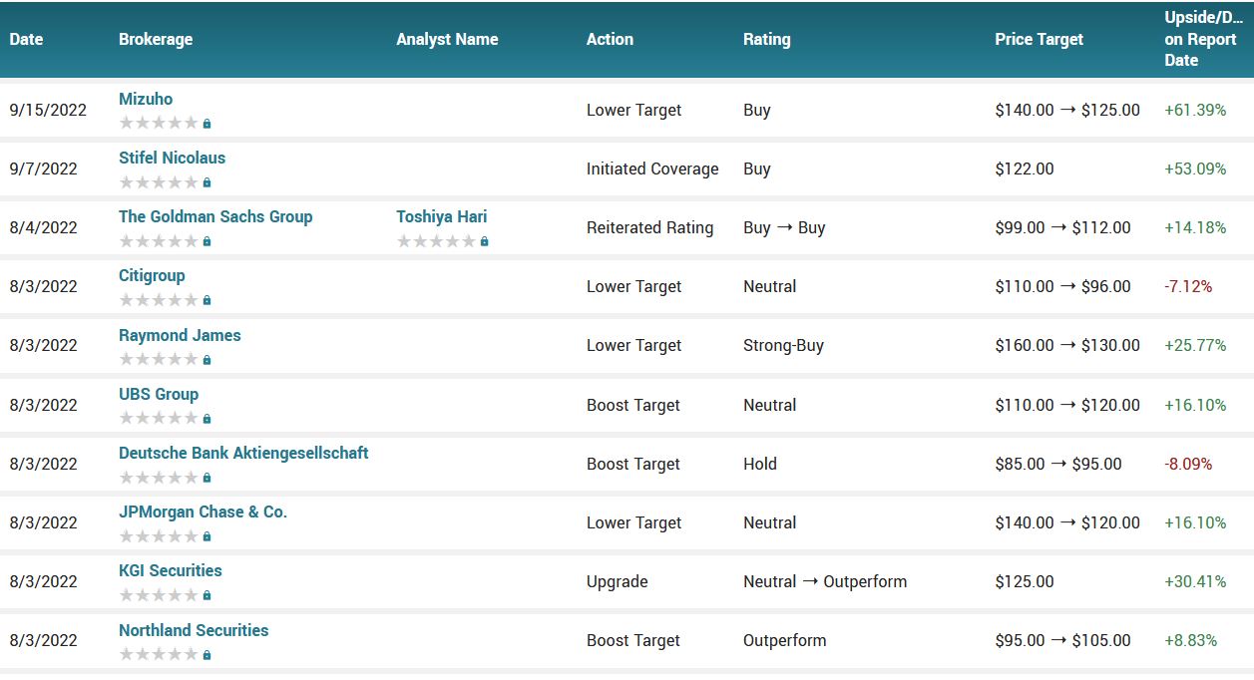Sort by the Price Target column header
The width and height of the screenshot is (1254, 680).
[1039, 39]
